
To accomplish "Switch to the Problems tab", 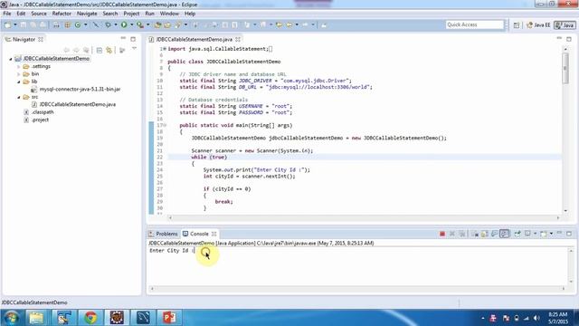I will click(x=163, y=234).
